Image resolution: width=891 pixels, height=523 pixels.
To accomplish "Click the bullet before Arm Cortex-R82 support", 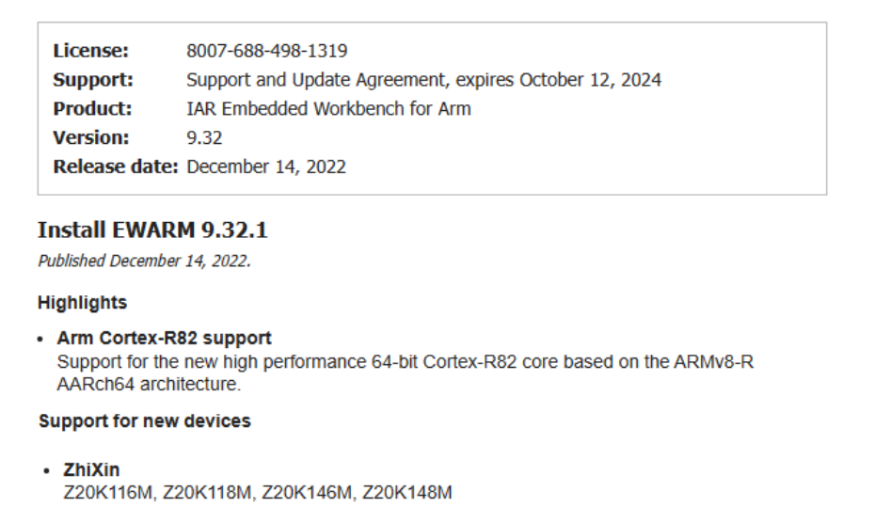I will pyautogui.click(x=43, y=339).
